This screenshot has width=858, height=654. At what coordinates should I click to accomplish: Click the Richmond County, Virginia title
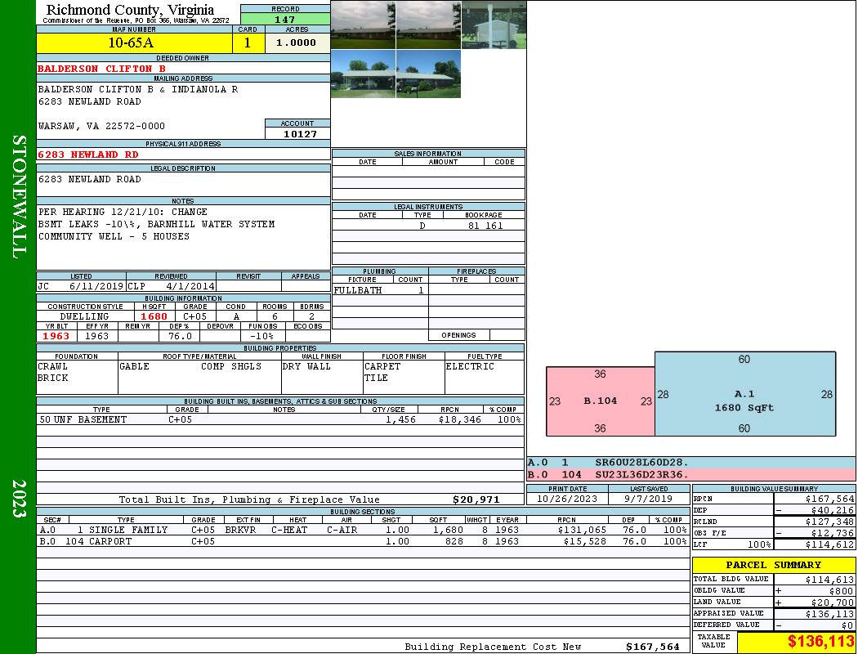click(x=130, y=10)
